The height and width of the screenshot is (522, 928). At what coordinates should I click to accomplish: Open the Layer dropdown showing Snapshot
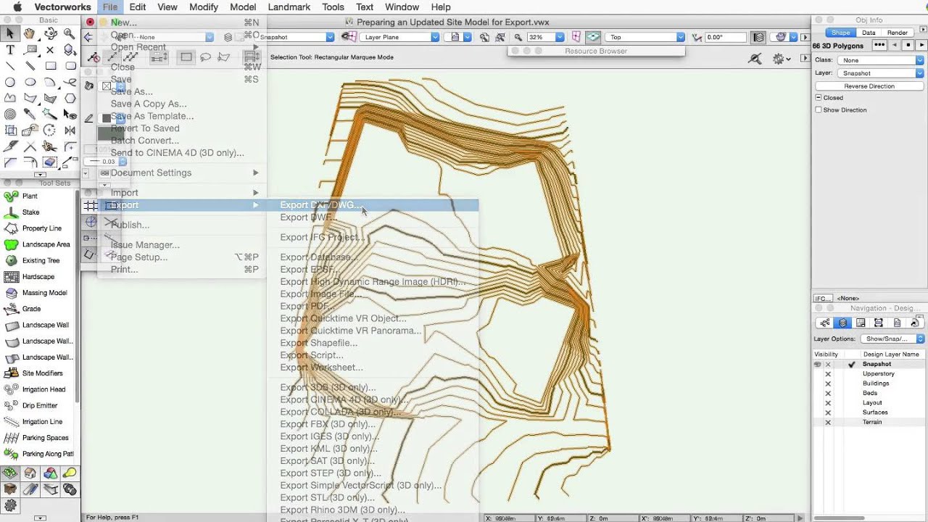coord(880,73)
